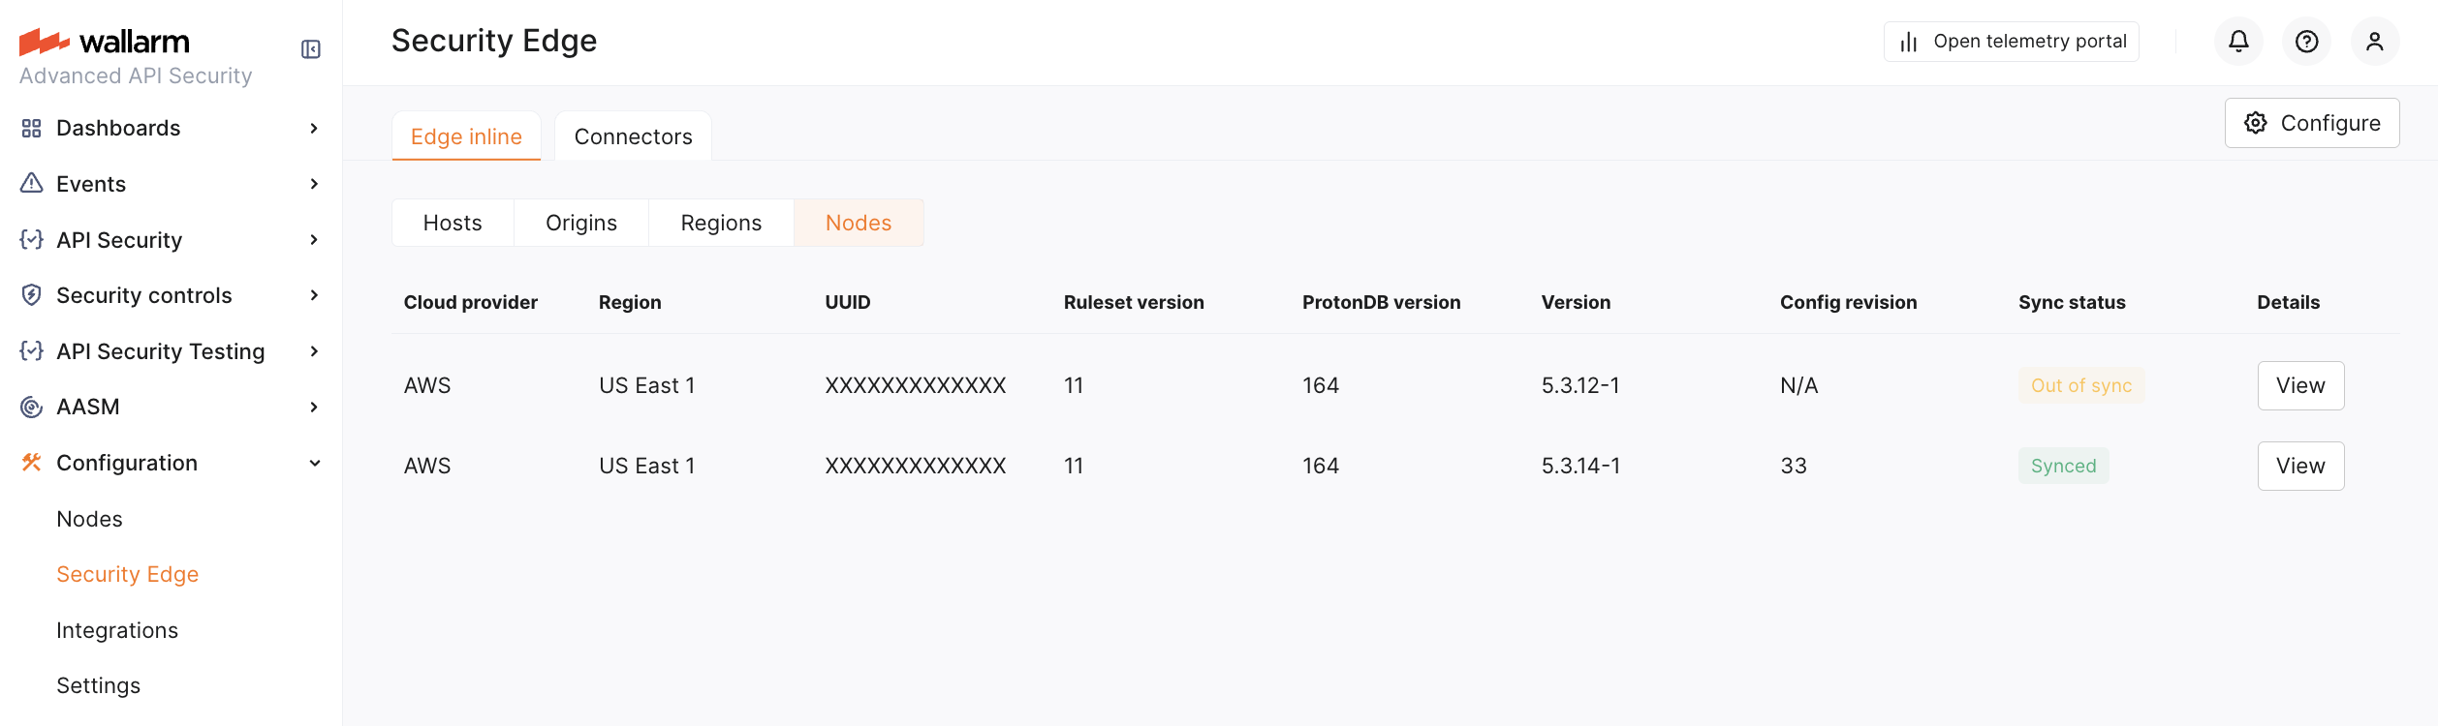Open the help question mark icon
Screen dimensions: 2438x726
2307,42
